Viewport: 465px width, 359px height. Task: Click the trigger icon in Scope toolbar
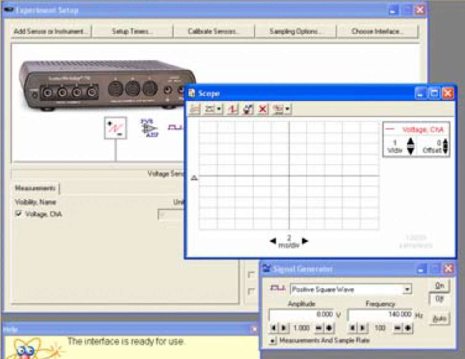tap(232, 109)
